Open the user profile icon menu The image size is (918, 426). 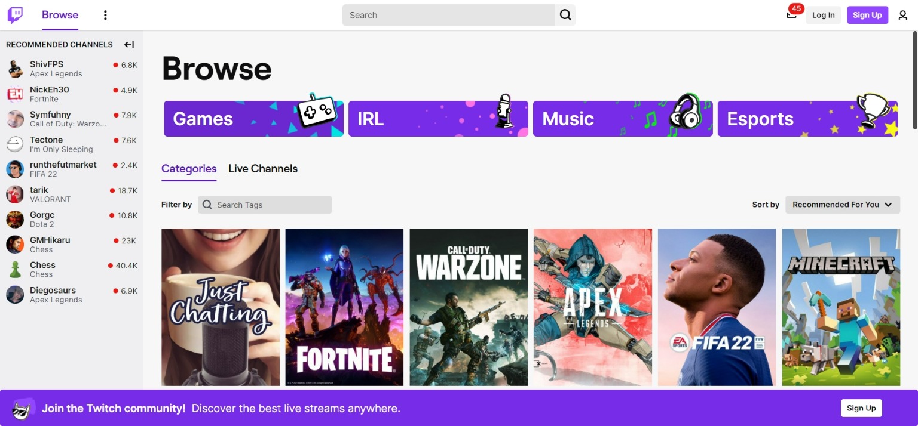point(903,15)
